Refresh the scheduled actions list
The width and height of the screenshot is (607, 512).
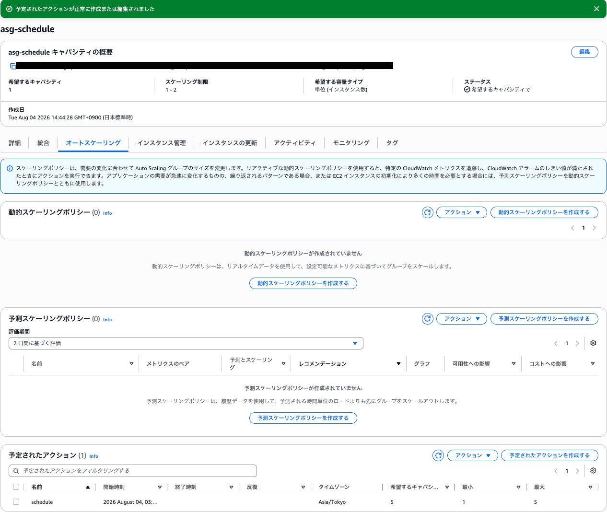point(438,455)
